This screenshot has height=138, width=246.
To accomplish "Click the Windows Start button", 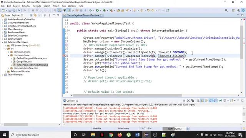I will coord(4,135).
